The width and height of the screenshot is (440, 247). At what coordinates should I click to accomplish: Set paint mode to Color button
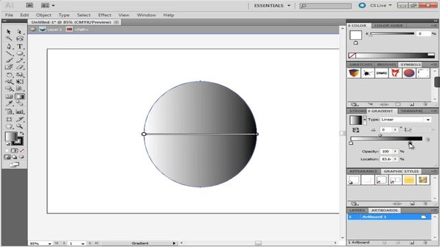click(8, 151)
